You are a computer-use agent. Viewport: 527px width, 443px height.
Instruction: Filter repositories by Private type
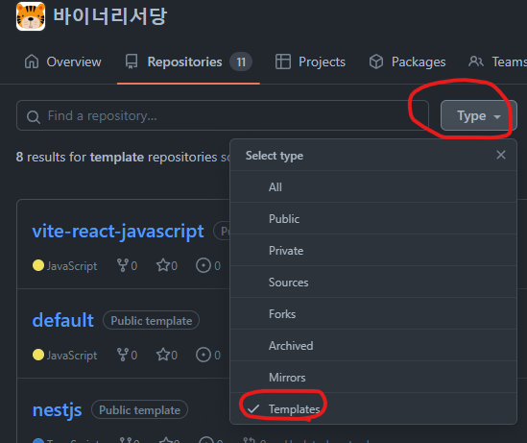[373, 250]
